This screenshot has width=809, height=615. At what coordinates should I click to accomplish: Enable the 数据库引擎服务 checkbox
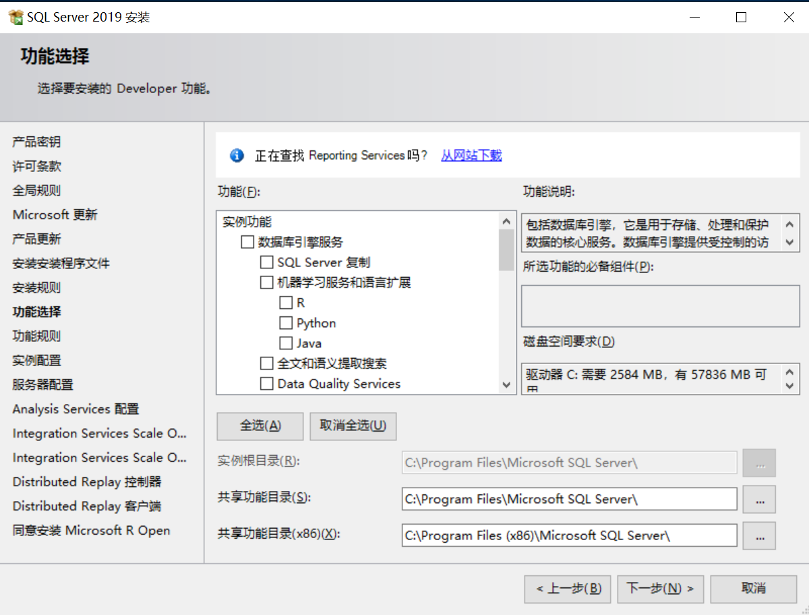click(x=247, y=242)
